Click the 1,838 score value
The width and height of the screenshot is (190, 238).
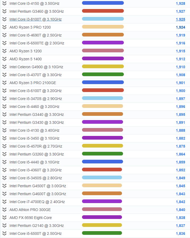coord(180,218)
